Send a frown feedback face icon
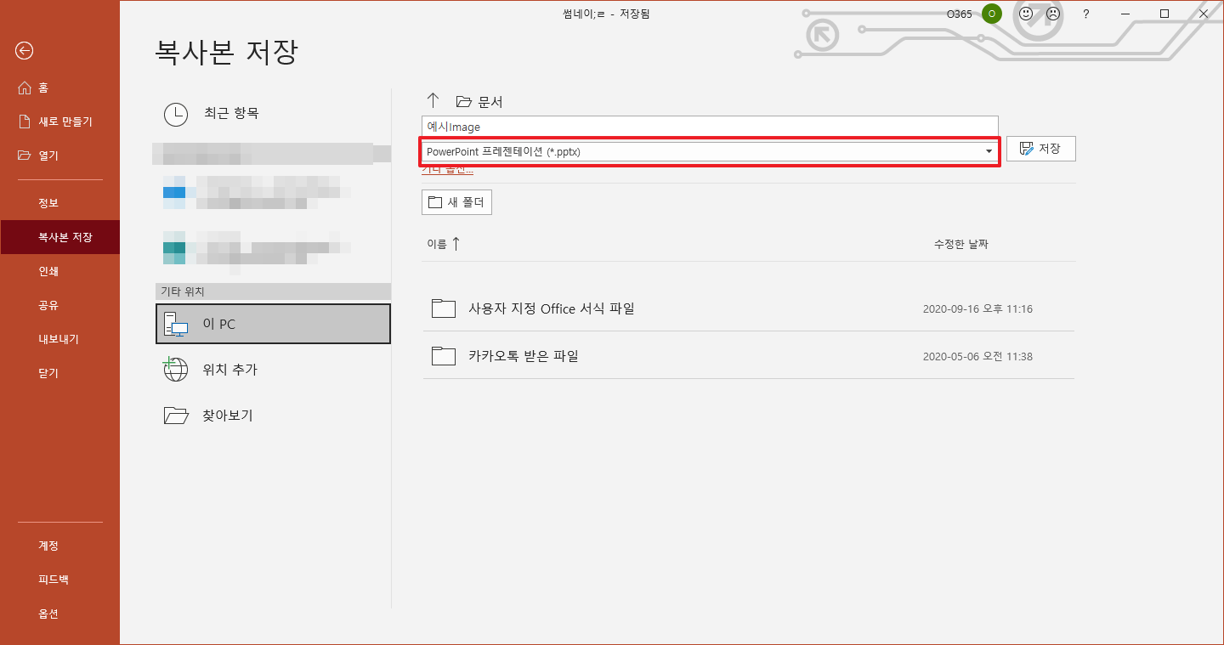1224x645 pixels. (1053, 14)
